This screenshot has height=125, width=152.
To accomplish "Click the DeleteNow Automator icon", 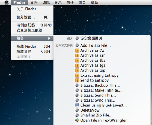I will (x=77, y=110).
